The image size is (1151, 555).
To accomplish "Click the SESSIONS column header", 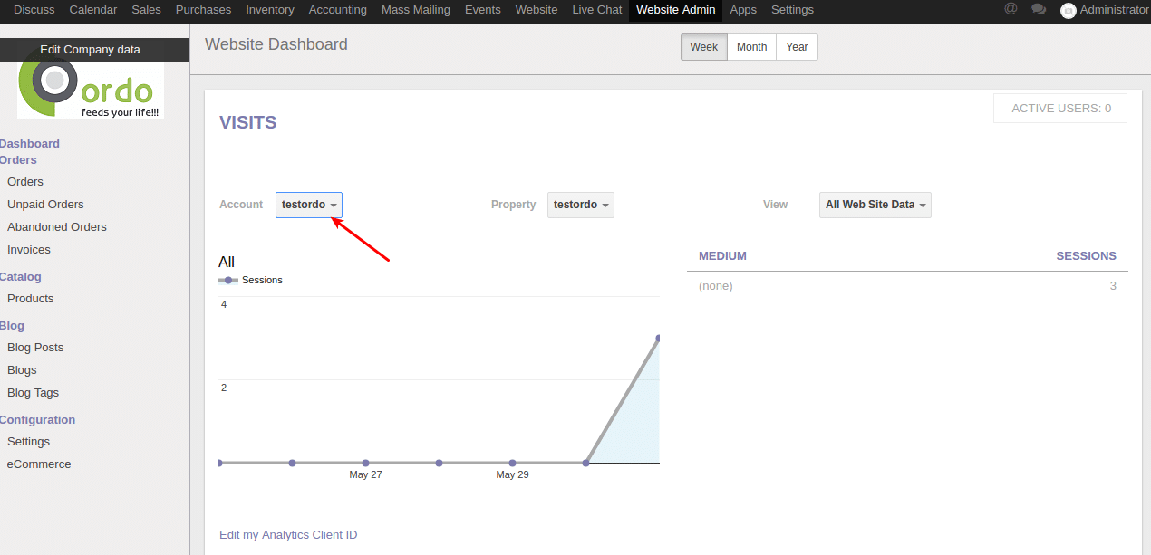I will [x=1086, y=256].
